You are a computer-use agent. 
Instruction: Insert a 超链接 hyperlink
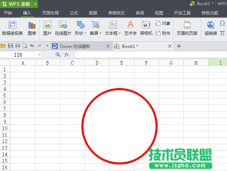[211, 28]
